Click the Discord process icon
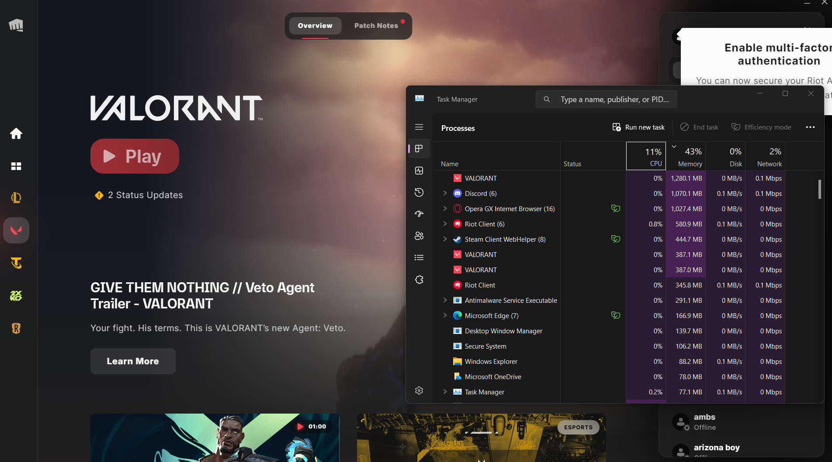 click(458, 193)
